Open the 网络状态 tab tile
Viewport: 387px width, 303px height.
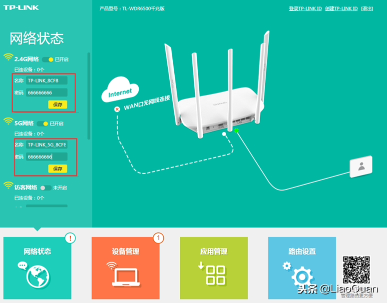(x=38, y=263)
